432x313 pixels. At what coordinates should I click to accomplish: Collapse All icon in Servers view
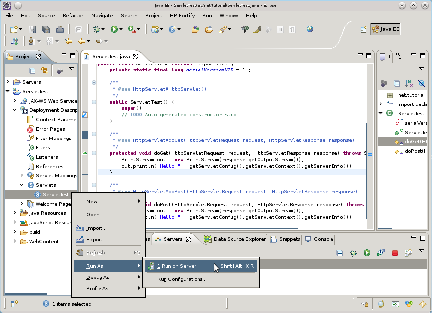tap(340, 253)
